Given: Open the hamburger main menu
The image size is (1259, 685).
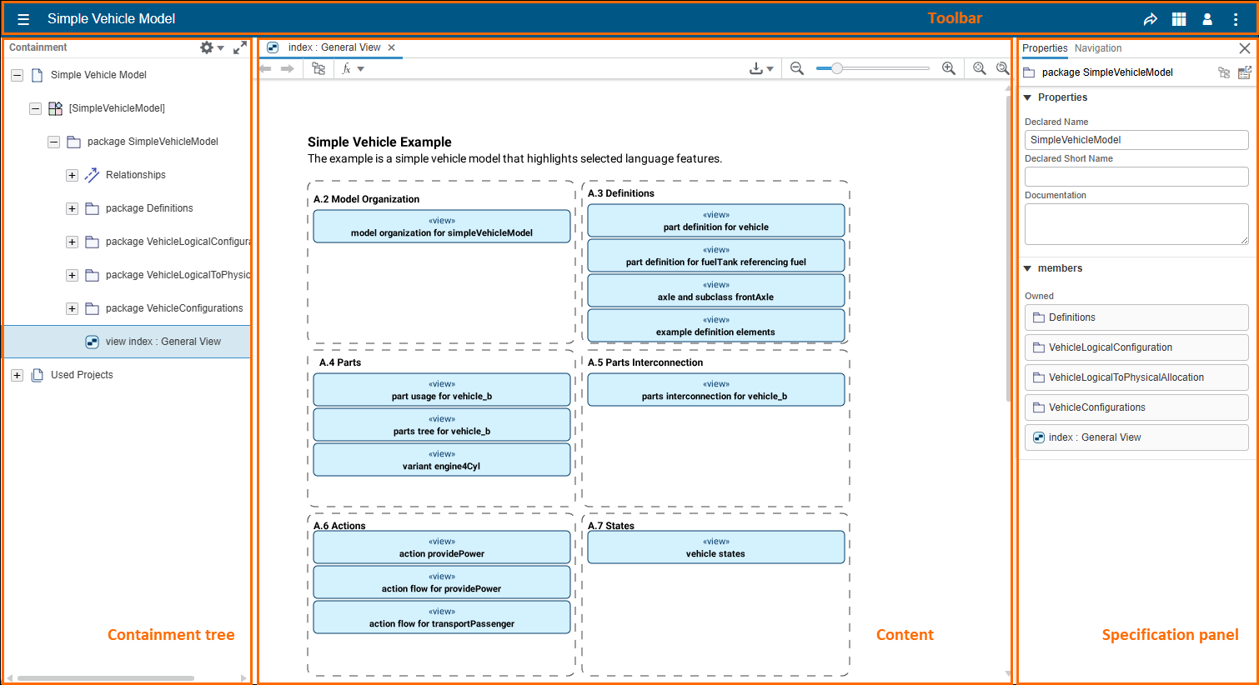Looking at the screenshot, I should [23, 19].
